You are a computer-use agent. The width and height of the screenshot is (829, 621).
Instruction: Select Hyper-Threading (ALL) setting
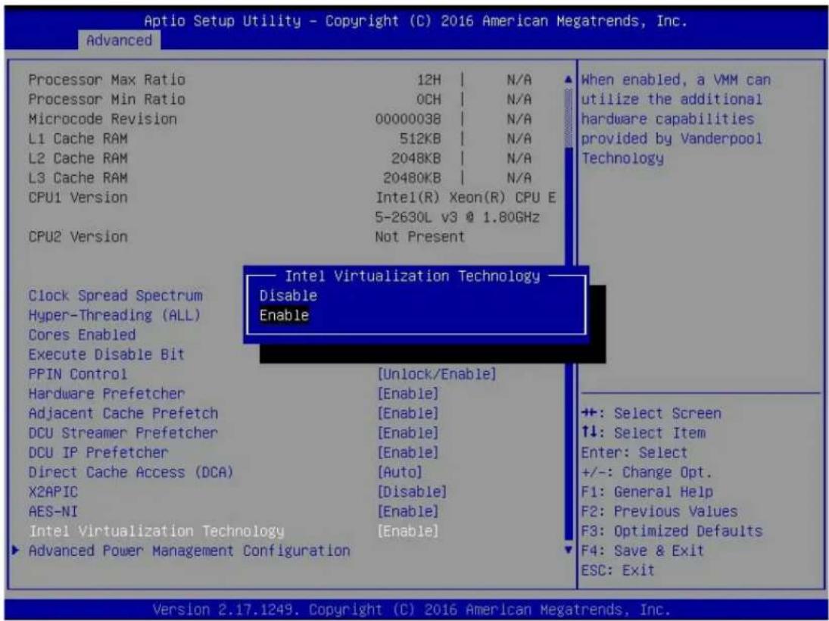115,315
